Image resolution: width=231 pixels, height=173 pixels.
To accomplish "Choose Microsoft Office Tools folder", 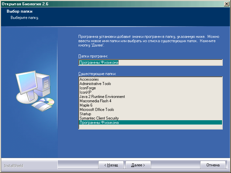I will [x=97, y=110].
